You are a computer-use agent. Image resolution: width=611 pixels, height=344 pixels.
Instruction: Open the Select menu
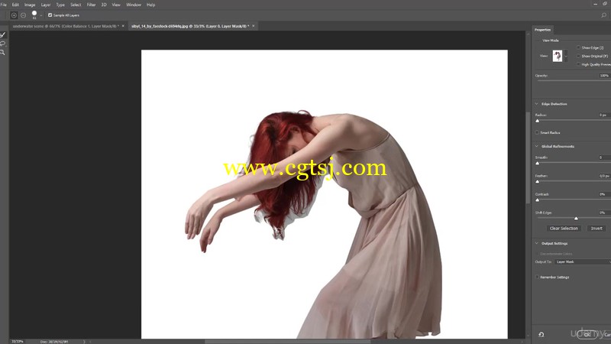76,5
